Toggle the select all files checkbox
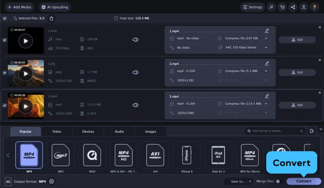Image resolution: width=324 pixels, height=188 pixels. pos(4,18)
